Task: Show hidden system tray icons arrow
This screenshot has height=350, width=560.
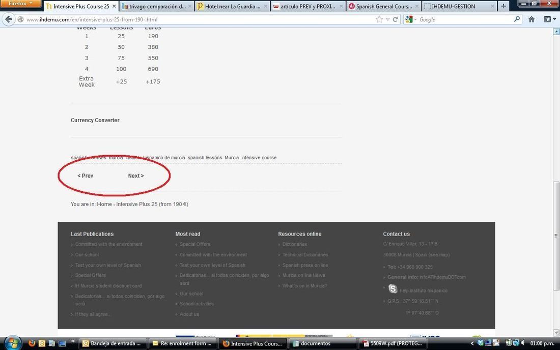Action: 472,343
